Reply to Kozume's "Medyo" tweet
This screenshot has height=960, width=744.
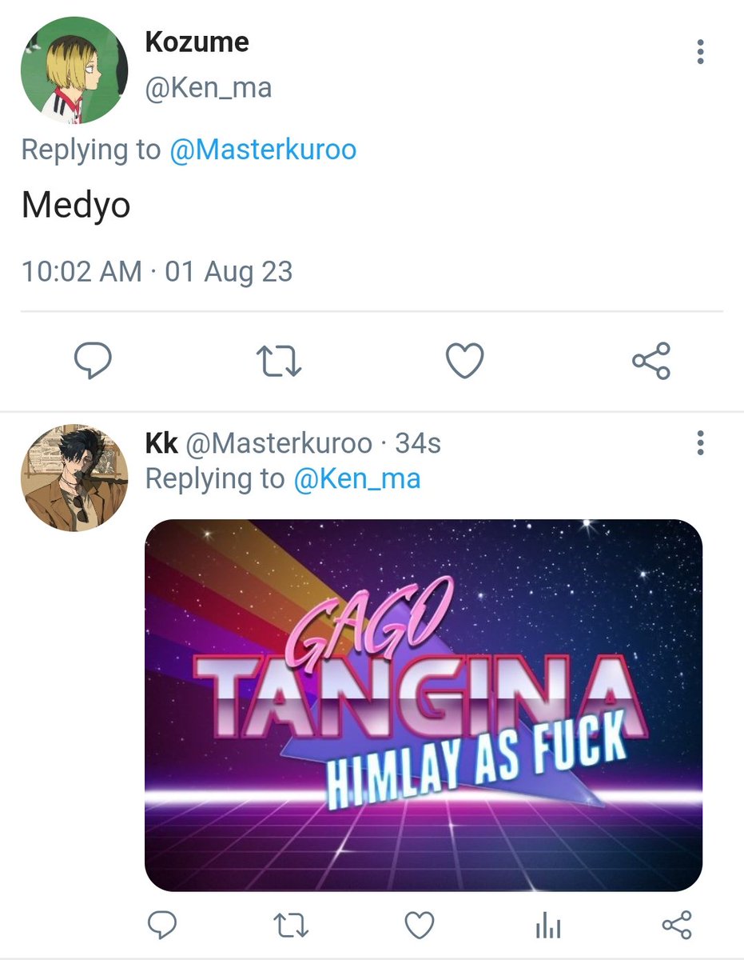click(x=93, y=362)
